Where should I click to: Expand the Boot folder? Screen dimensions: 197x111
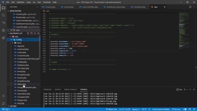[x=13, y=43]
